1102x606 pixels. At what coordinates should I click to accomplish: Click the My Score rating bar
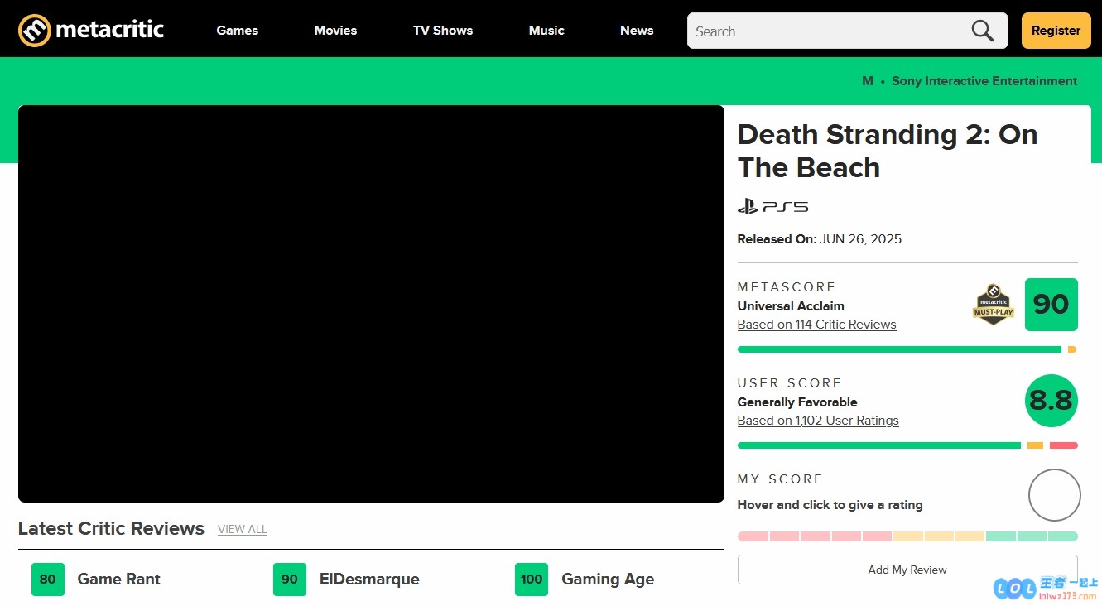tap(907, 536)
